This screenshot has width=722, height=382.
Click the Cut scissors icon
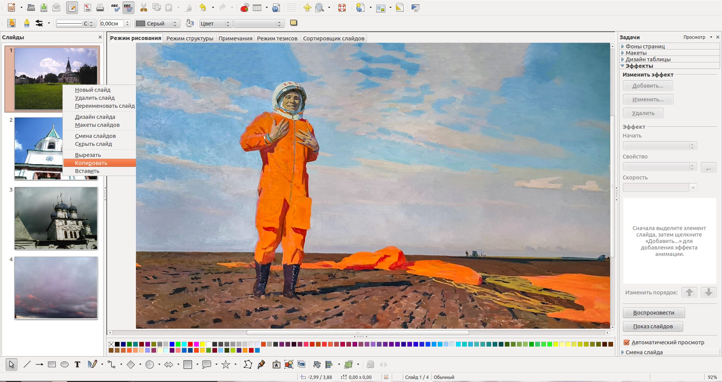[x=144, y=8]
